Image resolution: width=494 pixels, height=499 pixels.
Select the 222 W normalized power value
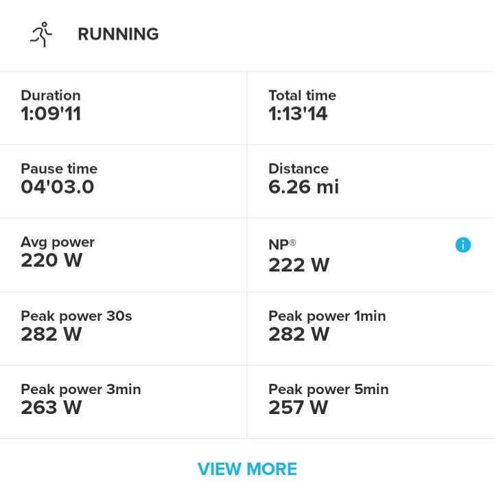pyautogui.click(x=298, y=265)
